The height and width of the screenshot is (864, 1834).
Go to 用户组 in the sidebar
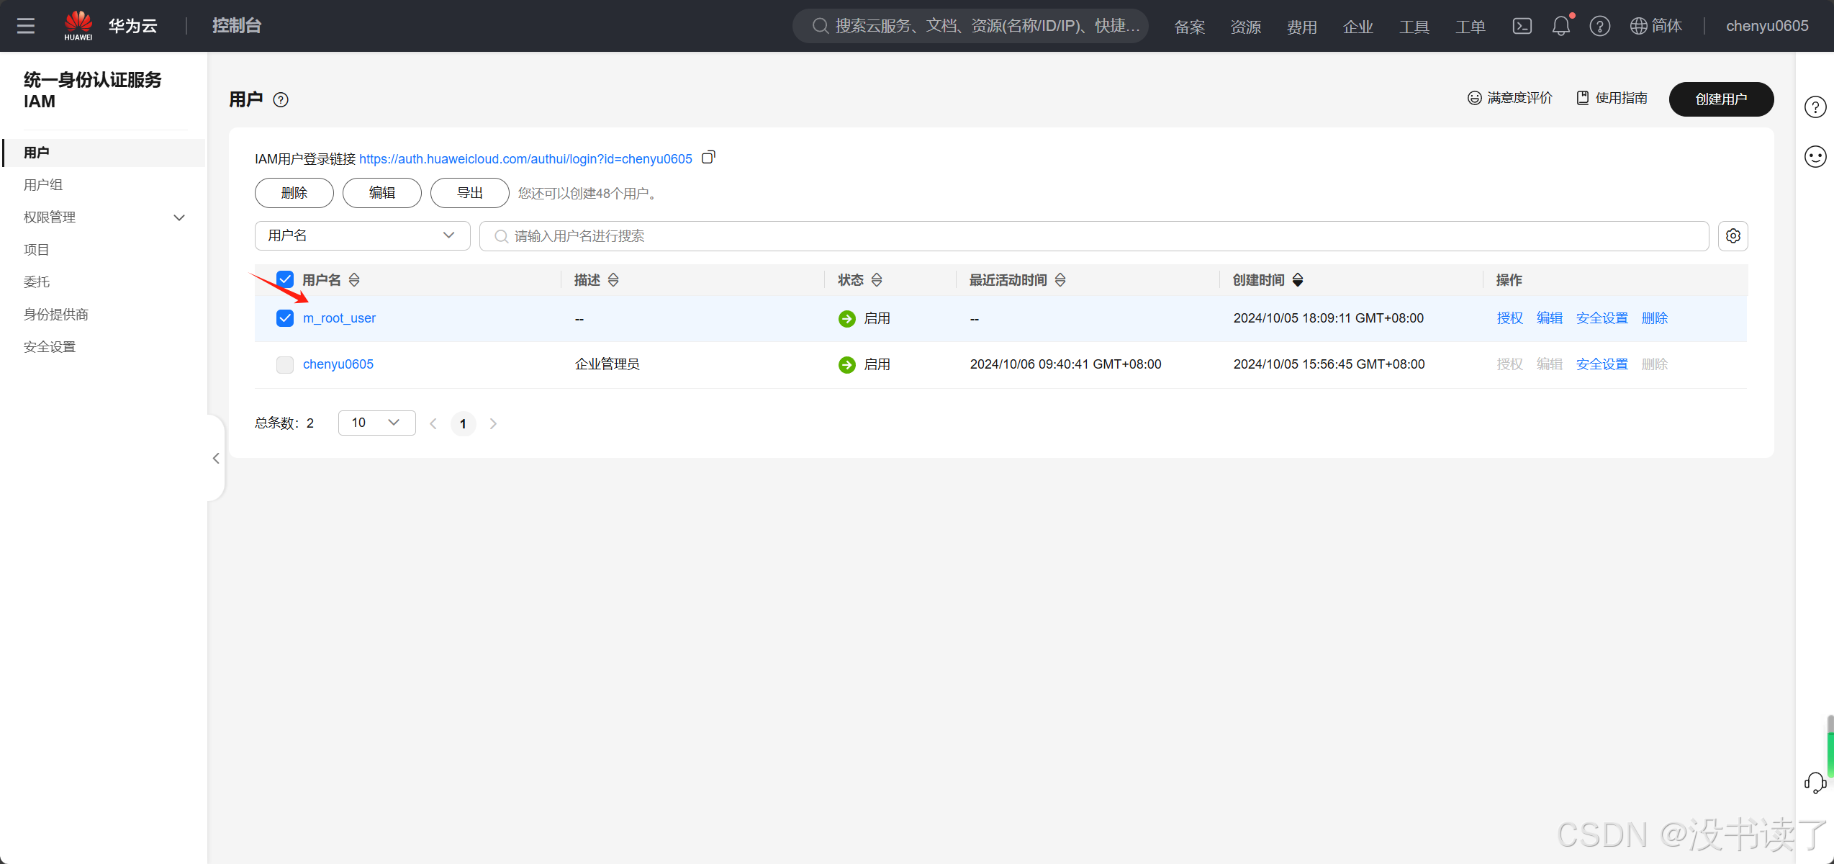click(x=43, y=185)
